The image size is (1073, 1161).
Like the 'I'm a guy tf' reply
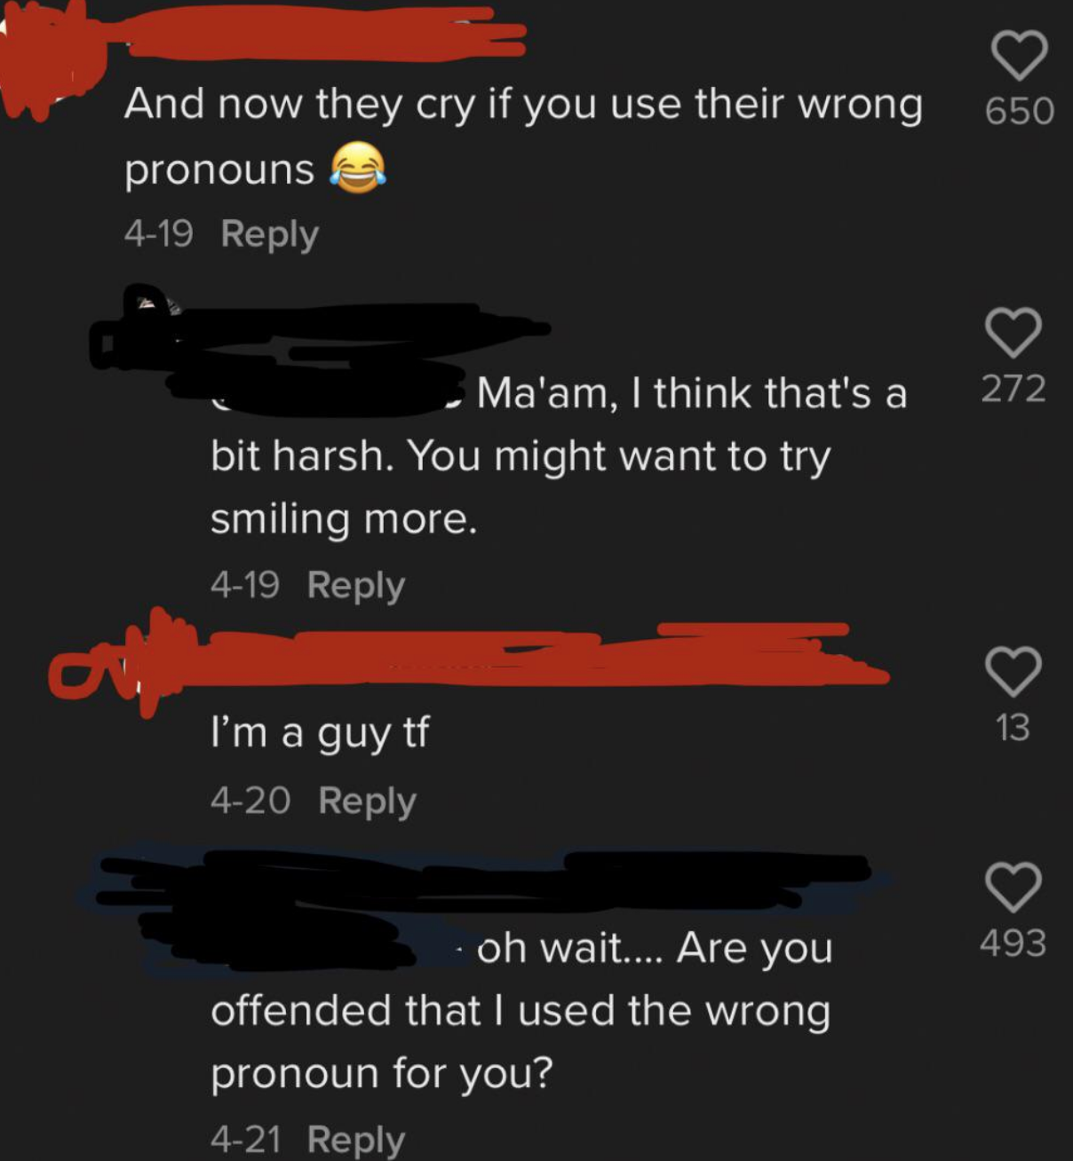point(1013,671)
